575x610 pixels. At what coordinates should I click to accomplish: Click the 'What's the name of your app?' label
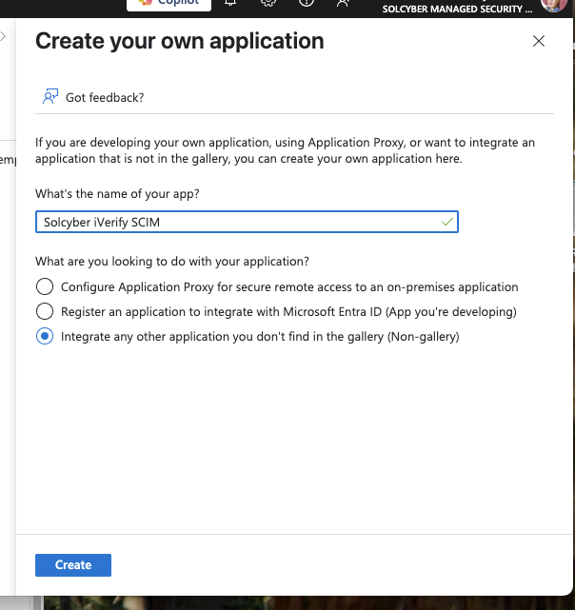[x=124, y=193]
